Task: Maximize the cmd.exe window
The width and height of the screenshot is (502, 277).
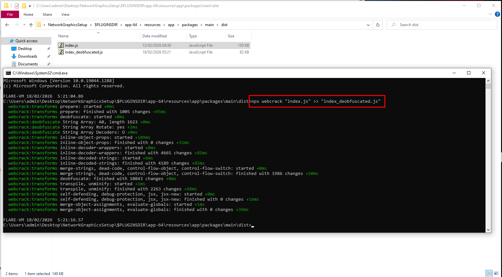Action: click(x=469, y=73)
